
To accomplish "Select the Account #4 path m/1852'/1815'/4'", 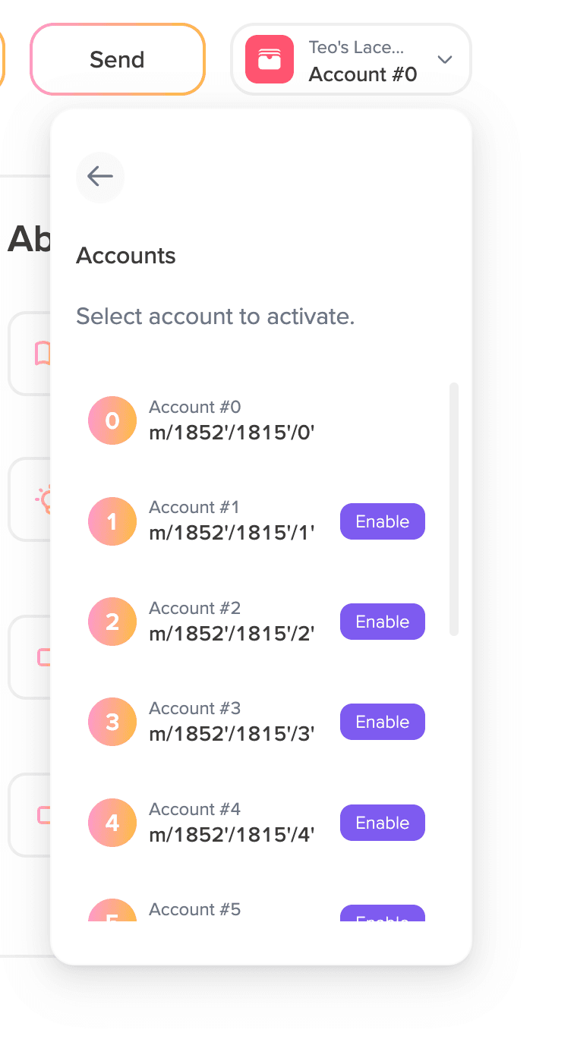I will click(x=232, y=835).
